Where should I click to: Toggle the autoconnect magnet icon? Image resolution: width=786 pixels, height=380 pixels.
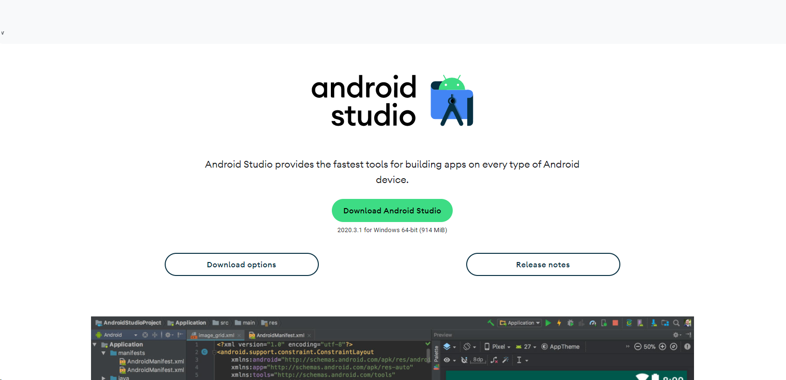click(x=464, y=360)
